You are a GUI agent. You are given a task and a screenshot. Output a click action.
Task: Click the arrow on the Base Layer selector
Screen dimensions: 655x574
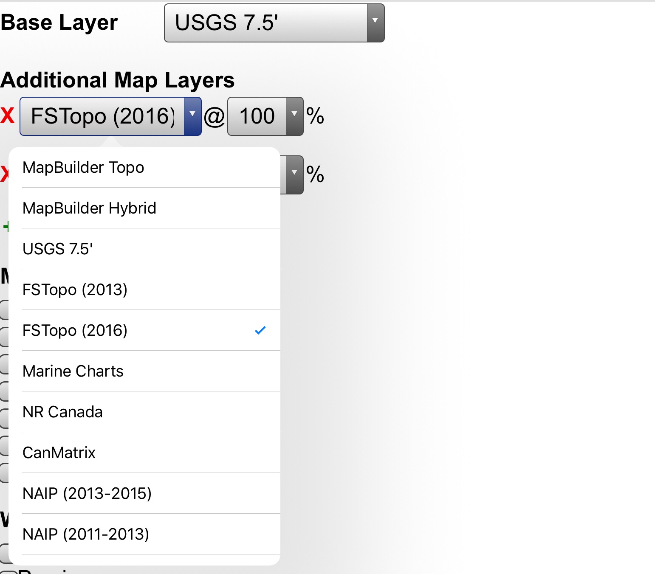point(375,23)
